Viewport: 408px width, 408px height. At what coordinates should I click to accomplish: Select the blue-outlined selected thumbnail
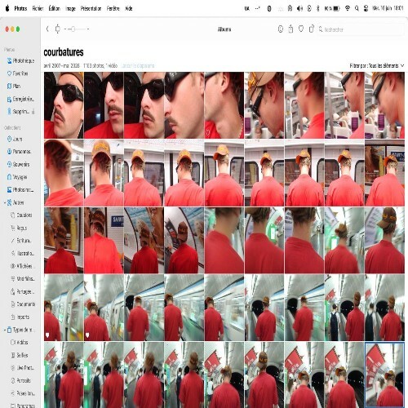pyautogui.click(x=384, y=375)
